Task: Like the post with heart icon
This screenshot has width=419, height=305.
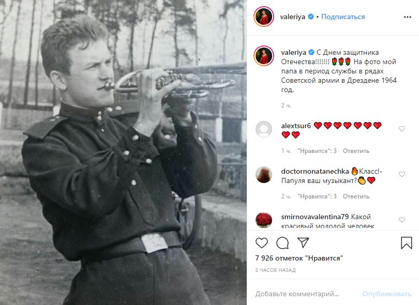Action: 262,243
